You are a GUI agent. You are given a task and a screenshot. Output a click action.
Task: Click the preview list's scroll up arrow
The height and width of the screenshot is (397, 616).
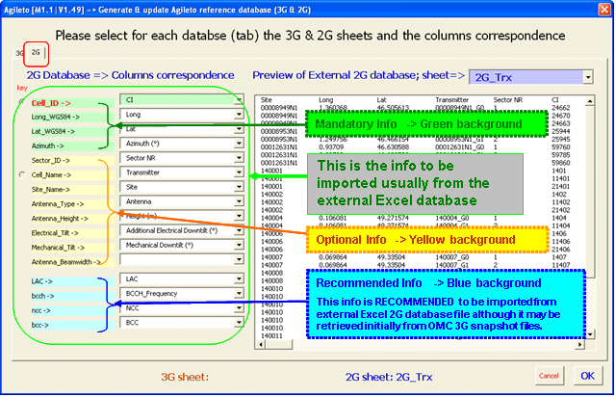[x=590, y=100]
